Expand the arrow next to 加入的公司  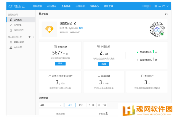click(x=33, y=37)
